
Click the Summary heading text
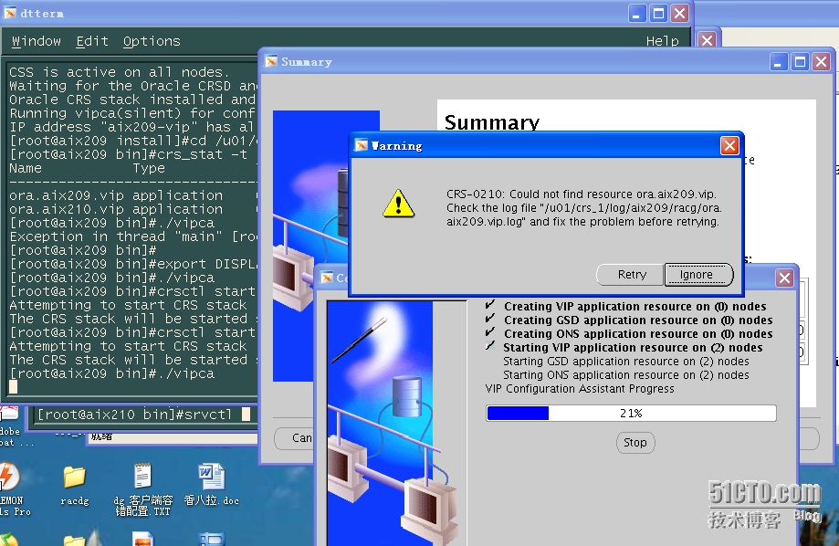pos(492,122)
